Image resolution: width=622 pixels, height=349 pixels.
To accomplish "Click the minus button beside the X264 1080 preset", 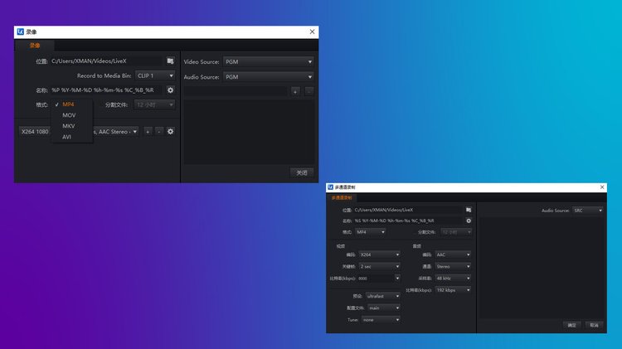I will (158, 131).
